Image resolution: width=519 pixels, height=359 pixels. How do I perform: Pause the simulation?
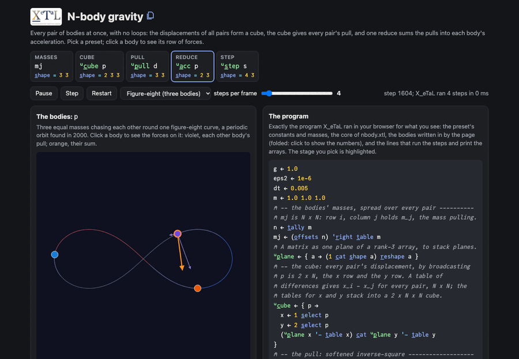pyautogui.click(x=44, y=93)
